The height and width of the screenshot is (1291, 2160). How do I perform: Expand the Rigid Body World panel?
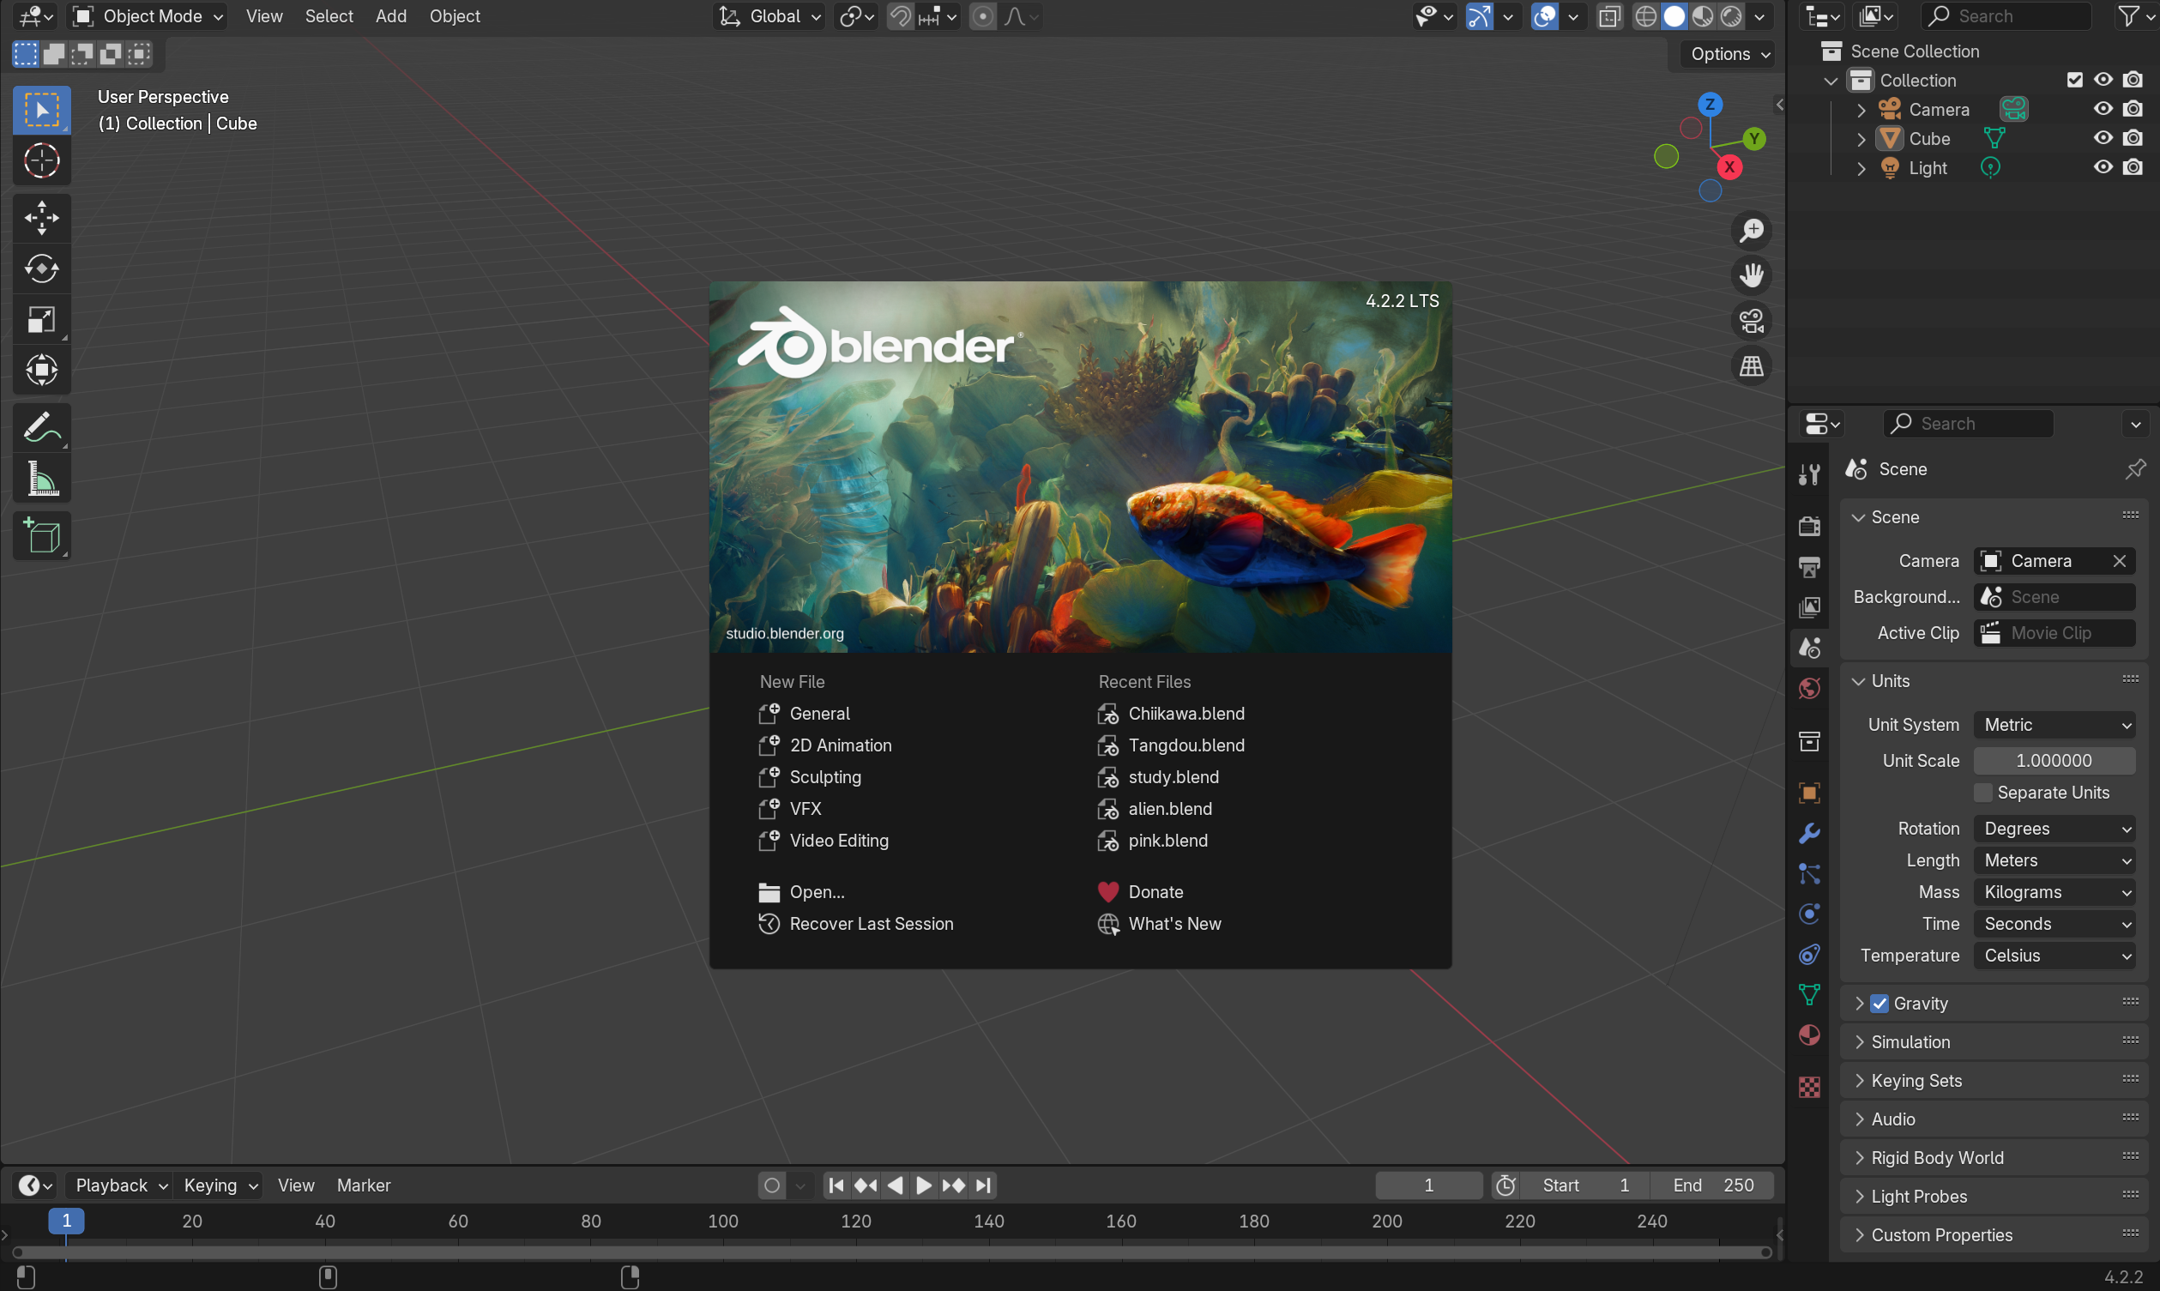1994,1158
